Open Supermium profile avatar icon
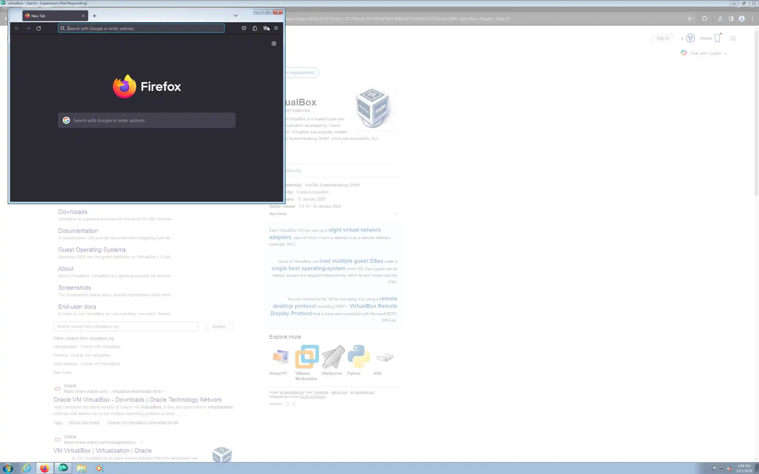Viewport: 759px width, 474px height. click(742, 19)
